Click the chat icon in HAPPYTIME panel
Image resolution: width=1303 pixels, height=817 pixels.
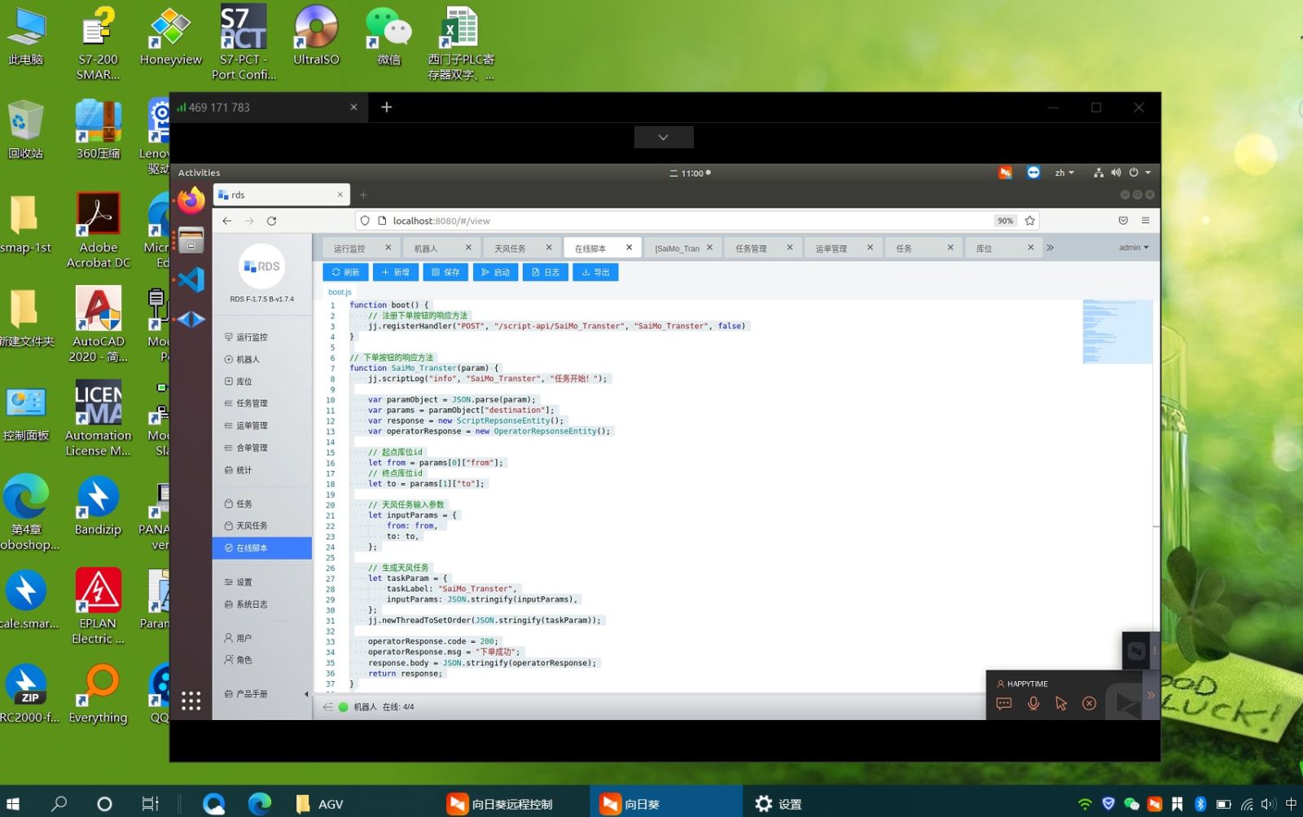pyautogui.click(x=1004, y=704)
